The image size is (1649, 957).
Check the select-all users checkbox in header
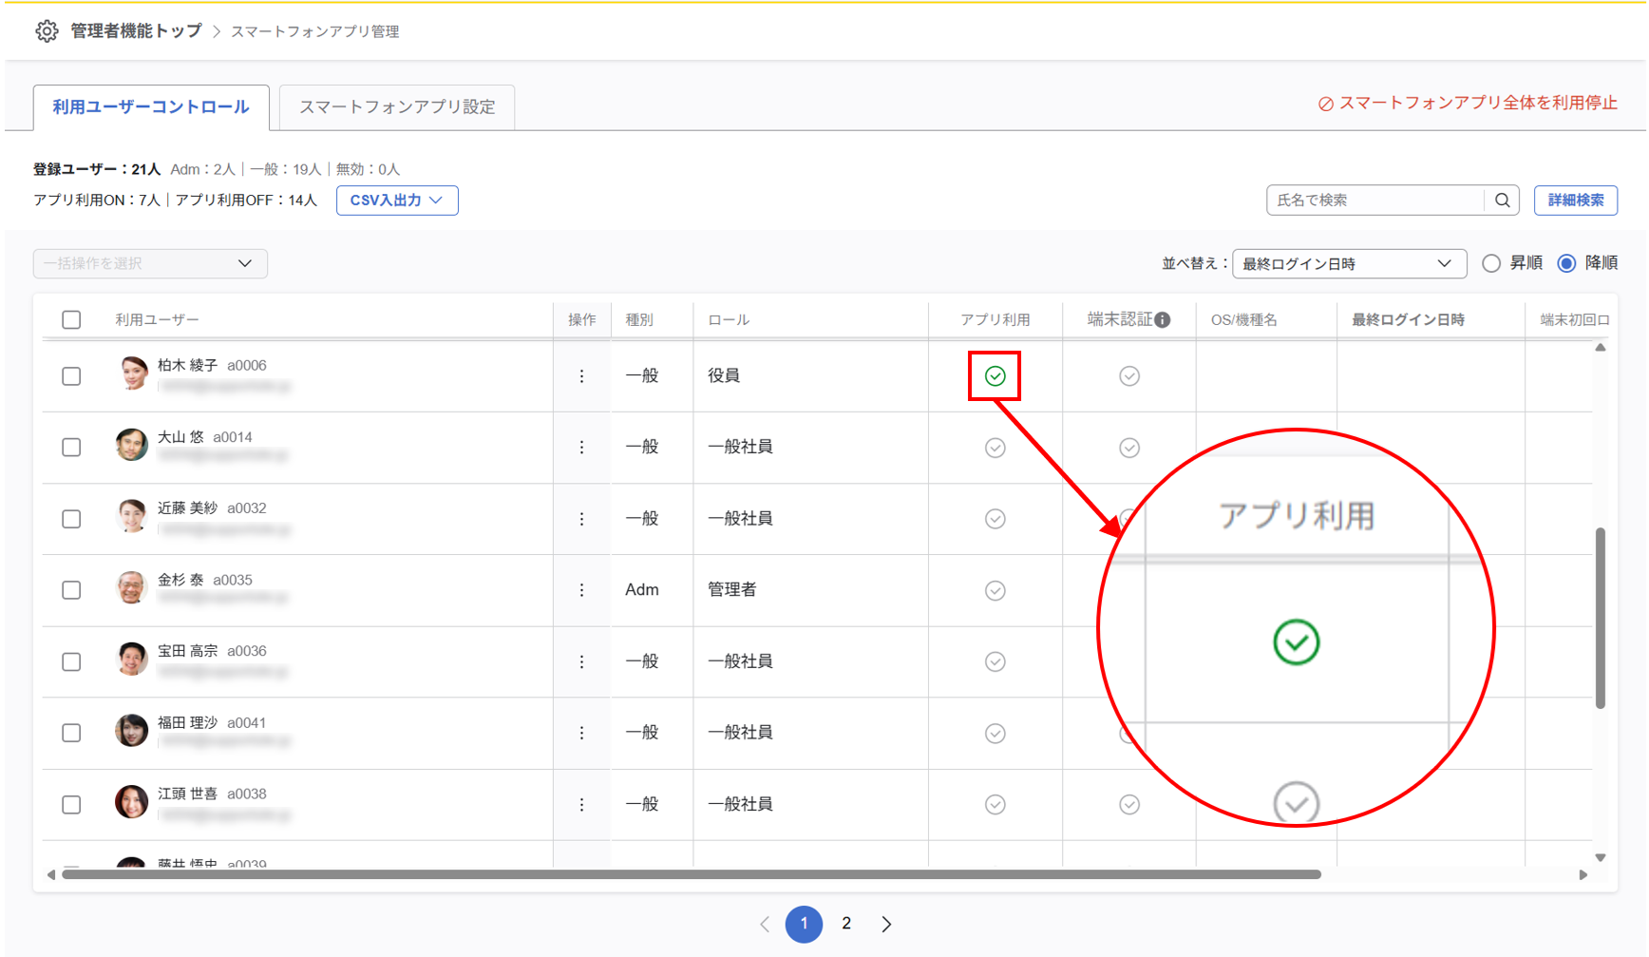71,320
